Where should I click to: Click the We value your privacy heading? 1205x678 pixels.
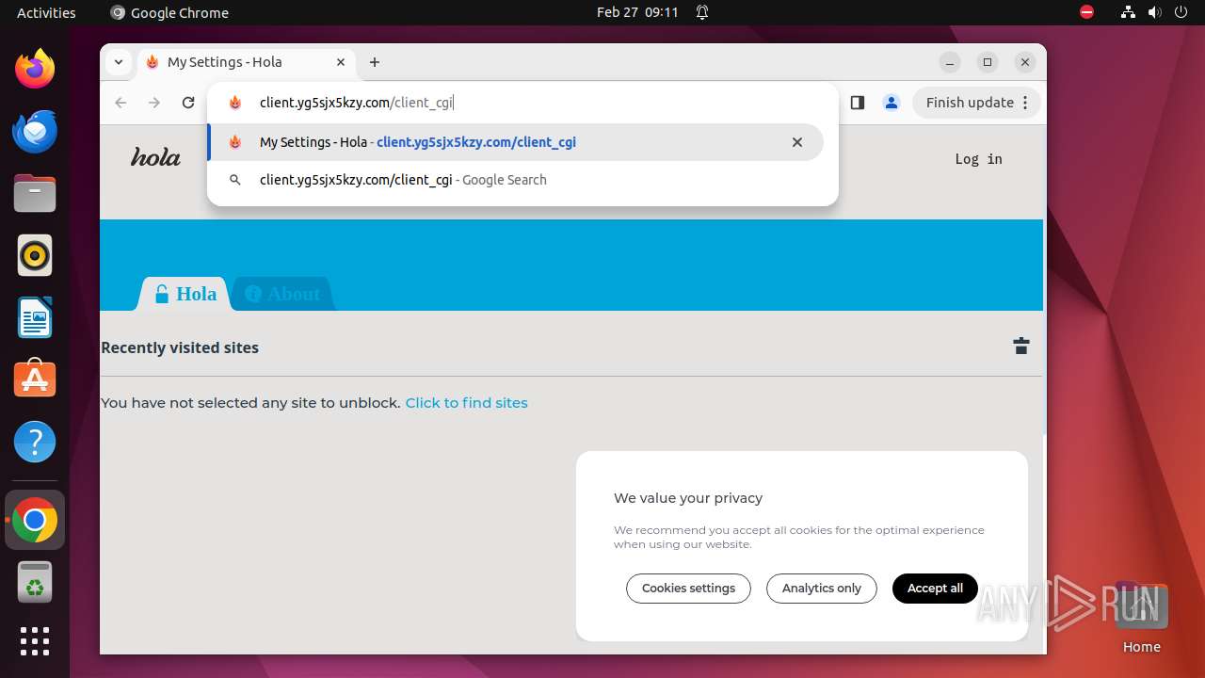[688, 498]
